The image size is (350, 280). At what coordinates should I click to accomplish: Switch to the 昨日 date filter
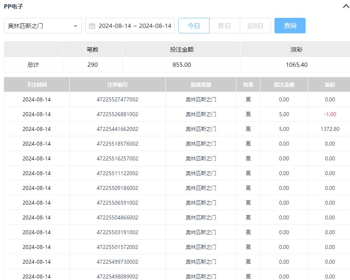tap(225, 26)
